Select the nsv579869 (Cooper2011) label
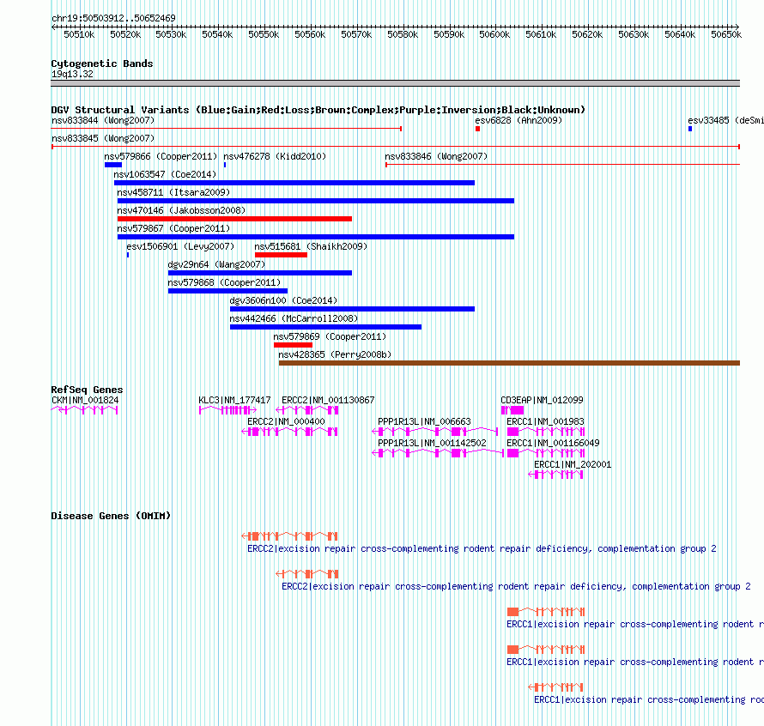Image resolution: width=764 pixels, height=726 pixels. pyautogui.click(x=330, y=336)
